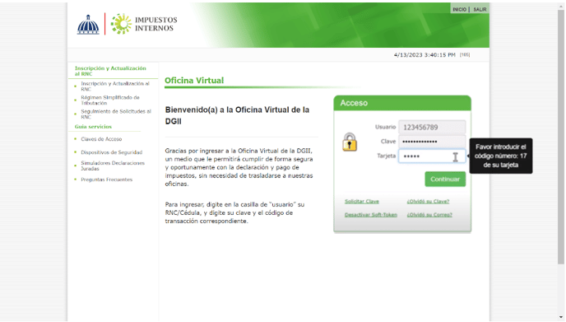
Task: Click the blue dome government emblem
Action: click(x=88, y=25)
